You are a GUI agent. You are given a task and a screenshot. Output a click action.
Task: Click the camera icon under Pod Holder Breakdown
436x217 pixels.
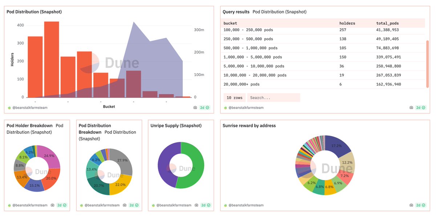click(x=52, y=205)
